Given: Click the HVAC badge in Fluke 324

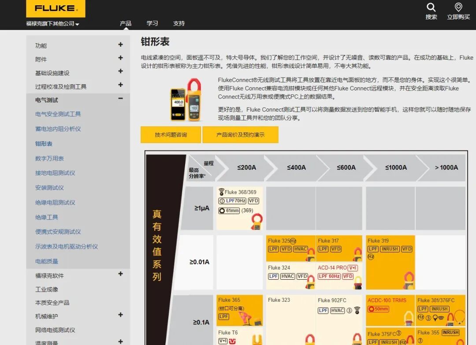Looking at the screenshot, I should [x=287, y=276].
